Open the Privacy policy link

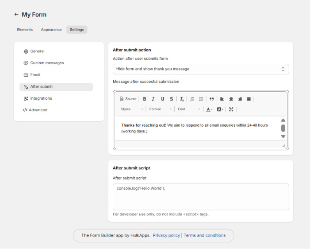click(x=166, y=235)
